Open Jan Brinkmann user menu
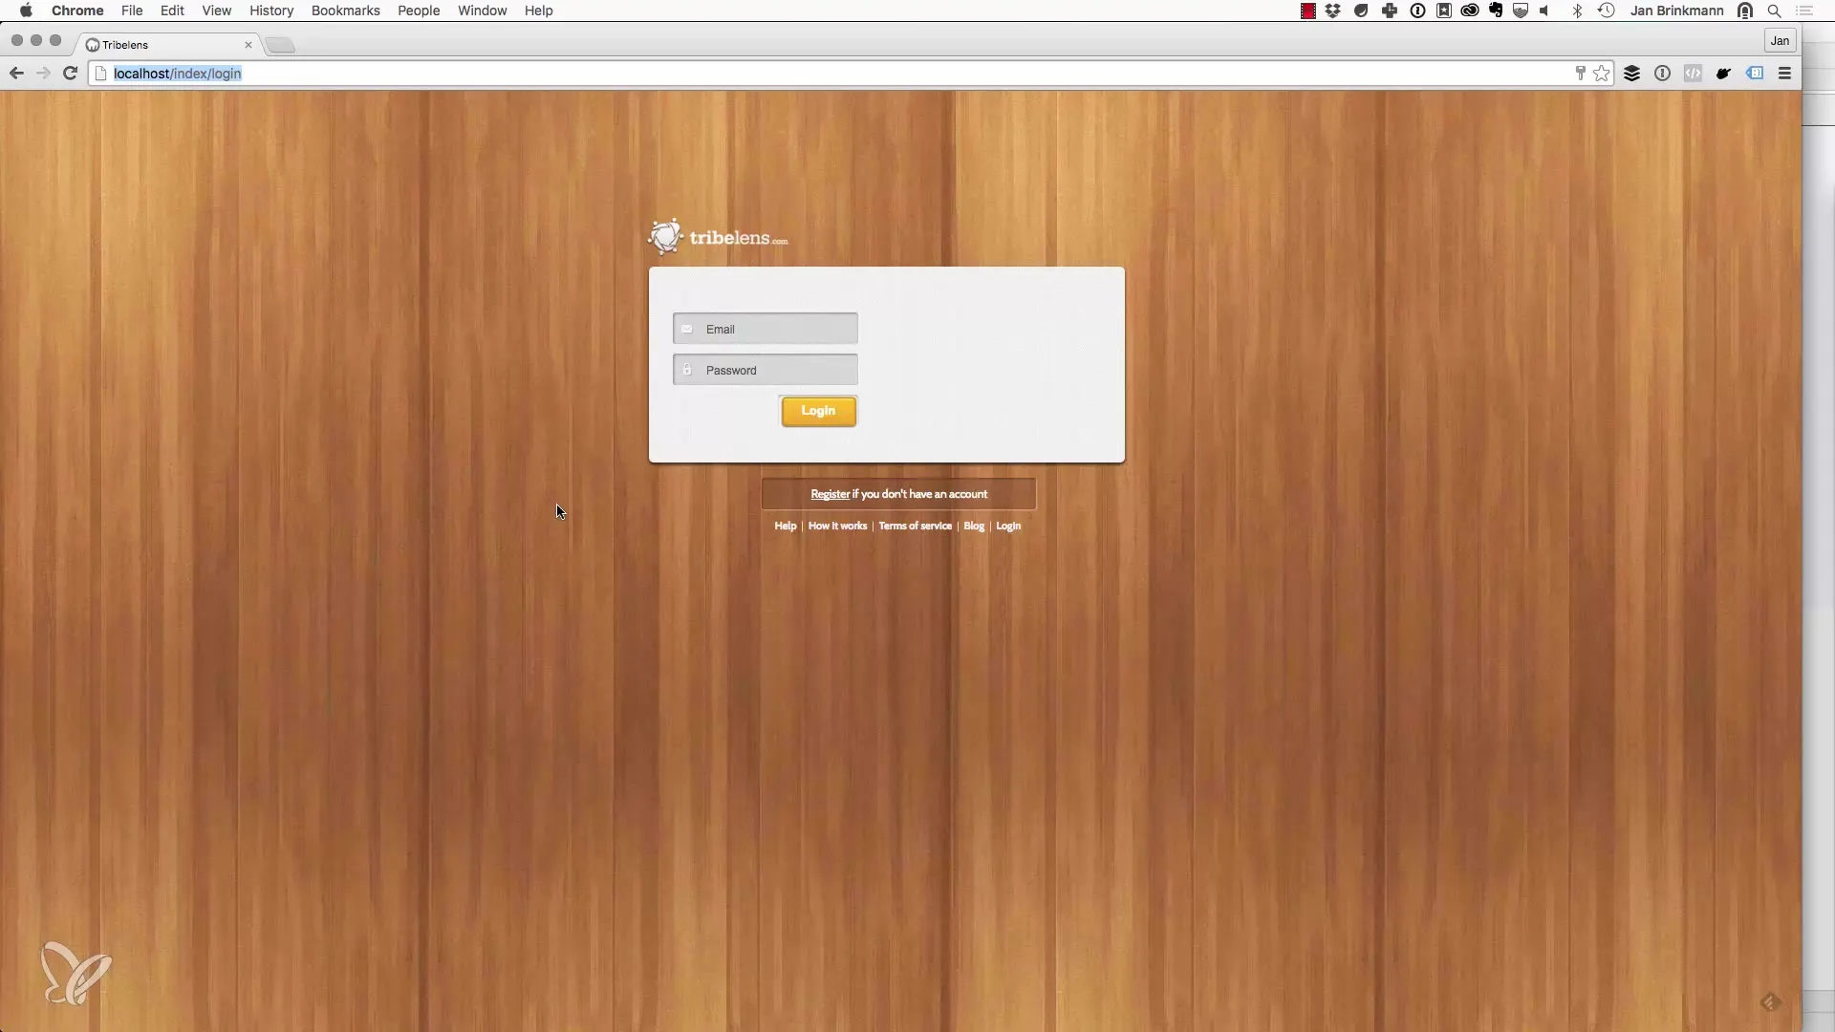1835x1032 pixels. click(1677, 11)
